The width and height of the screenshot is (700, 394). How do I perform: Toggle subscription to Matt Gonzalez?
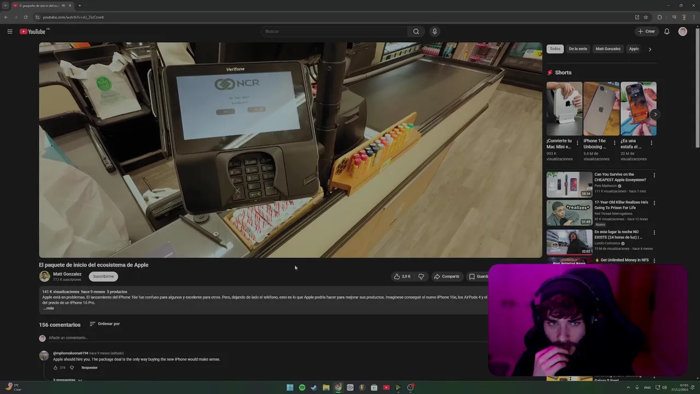[x=103, y=276]
